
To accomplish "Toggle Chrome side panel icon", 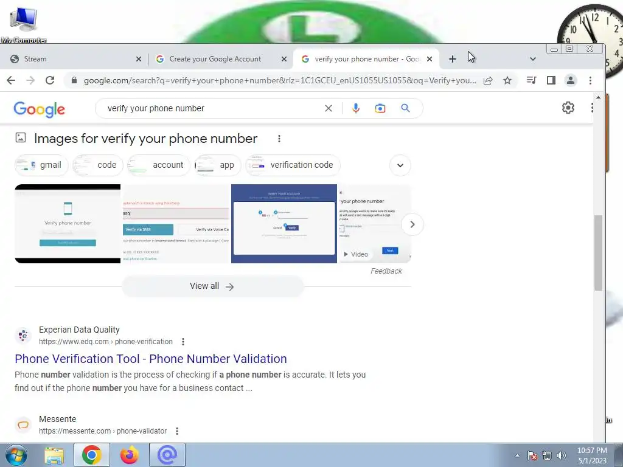I will pyautogui.click(x=551, y=81).
